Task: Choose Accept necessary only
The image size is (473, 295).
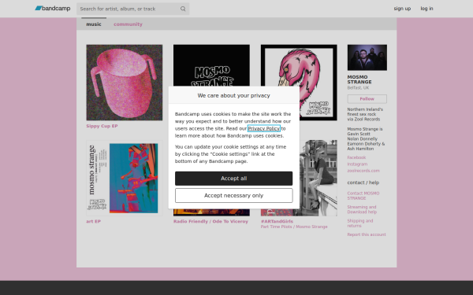Action: point(234,196)
